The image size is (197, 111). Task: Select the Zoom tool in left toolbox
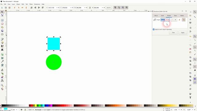click(x=2, y=85)
